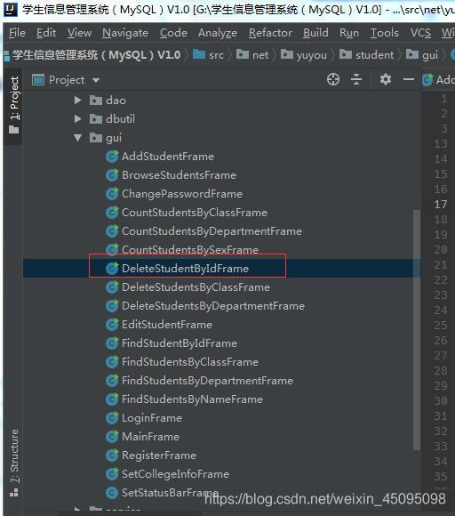Click CountStudentsByDepartmentFrame class icon
This screenshot has width=455, height=516.
(x=112, y=231)
